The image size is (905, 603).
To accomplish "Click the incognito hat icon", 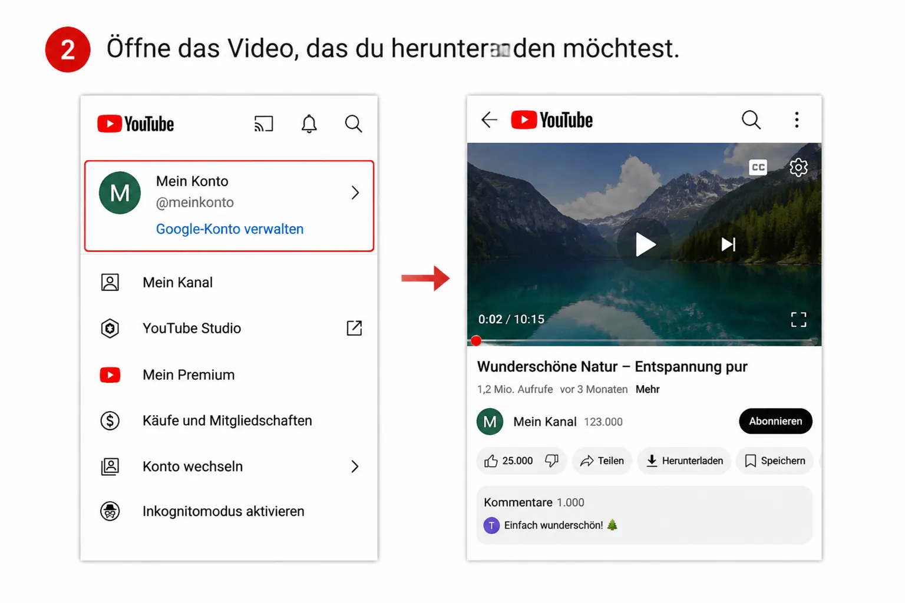I will coord(110,511).
